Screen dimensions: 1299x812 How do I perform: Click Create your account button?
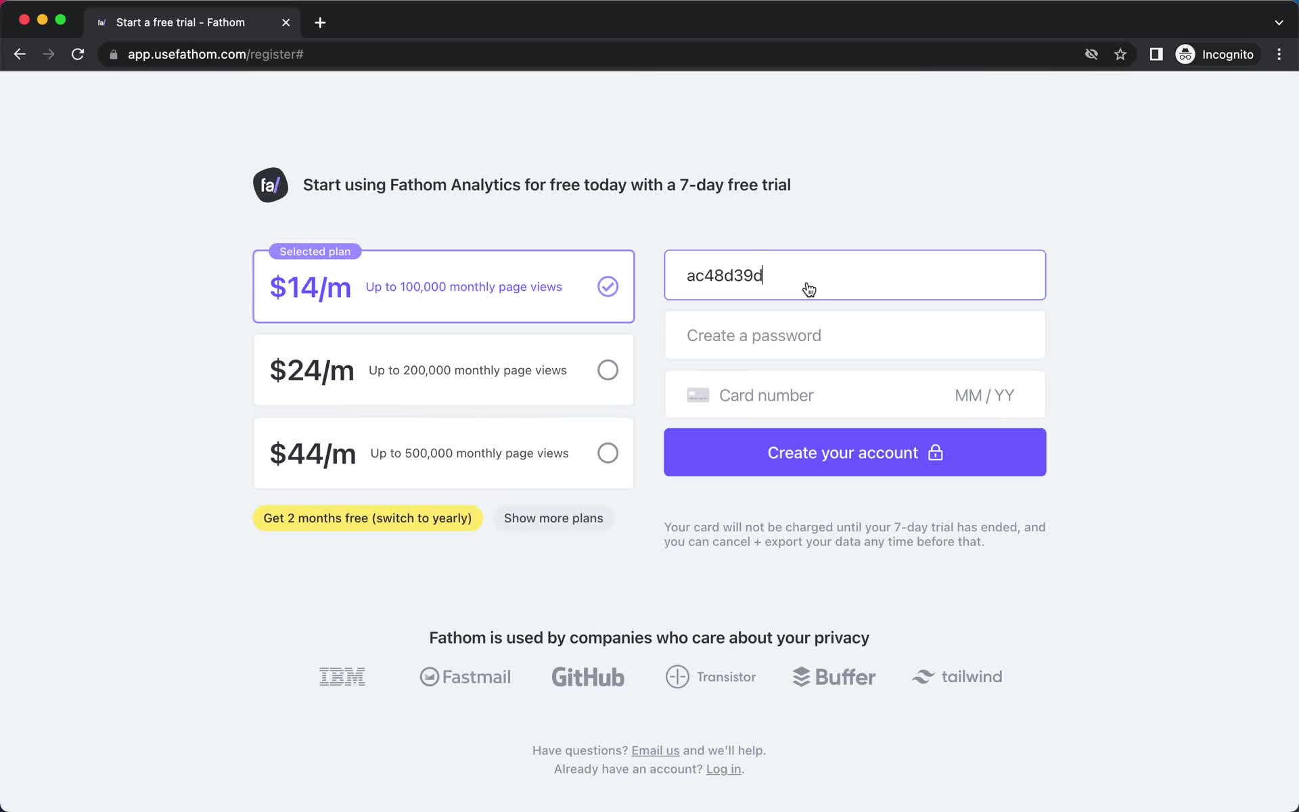pos(854,452)
